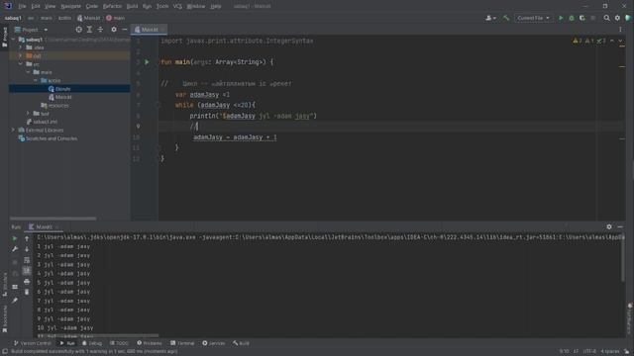The width and height of the screenshot is (634, 356).
Task: Open the user account icon in toolbar
Action: (x=490, y=18)
